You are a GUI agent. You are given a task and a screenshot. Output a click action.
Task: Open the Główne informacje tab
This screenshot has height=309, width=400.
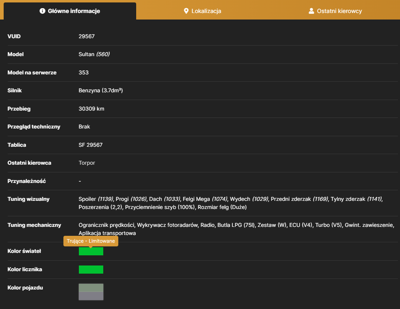[70, 11]
